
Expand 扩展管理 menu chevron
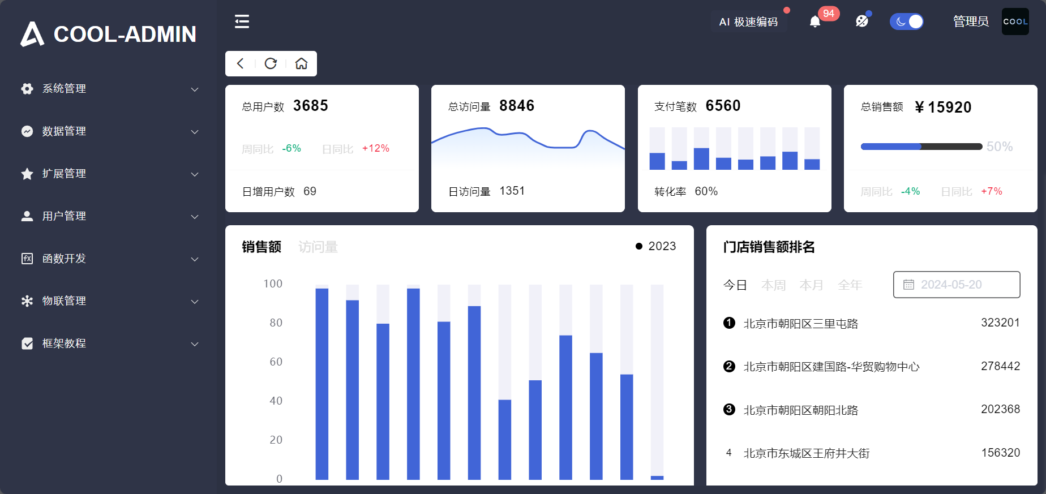[x=195, y=174]
